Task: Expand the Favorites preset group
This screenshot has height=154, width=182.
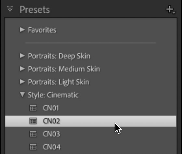Action: (x=22, y=30)
